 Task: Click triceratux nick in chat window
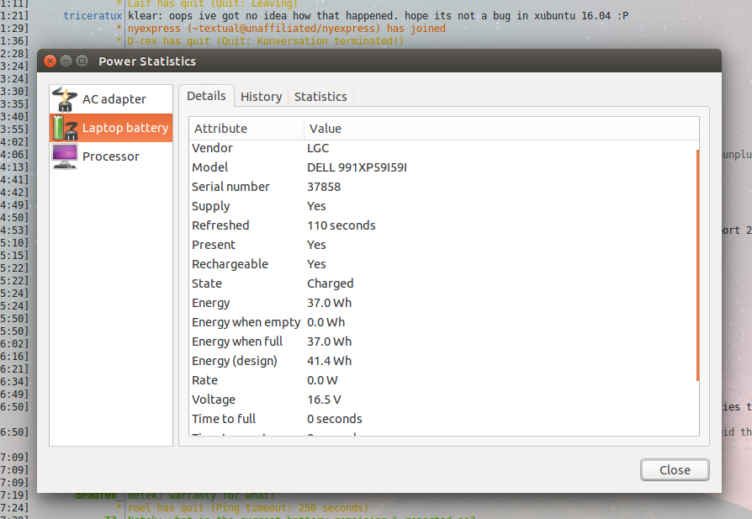click(x=93, y=16)
